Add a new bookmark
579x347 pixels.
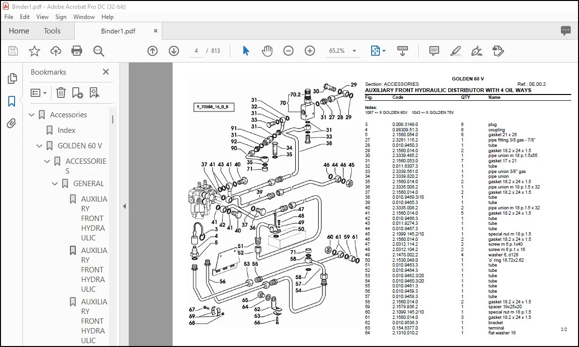coord(77,93)
